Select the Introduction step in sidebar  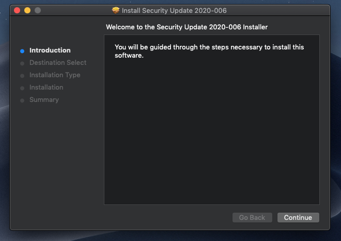pyautogui.click(x=50, y=50)
